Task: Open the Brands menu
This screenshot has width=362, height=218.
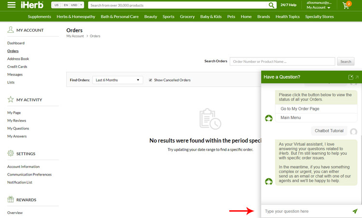Action: [264, 16]
